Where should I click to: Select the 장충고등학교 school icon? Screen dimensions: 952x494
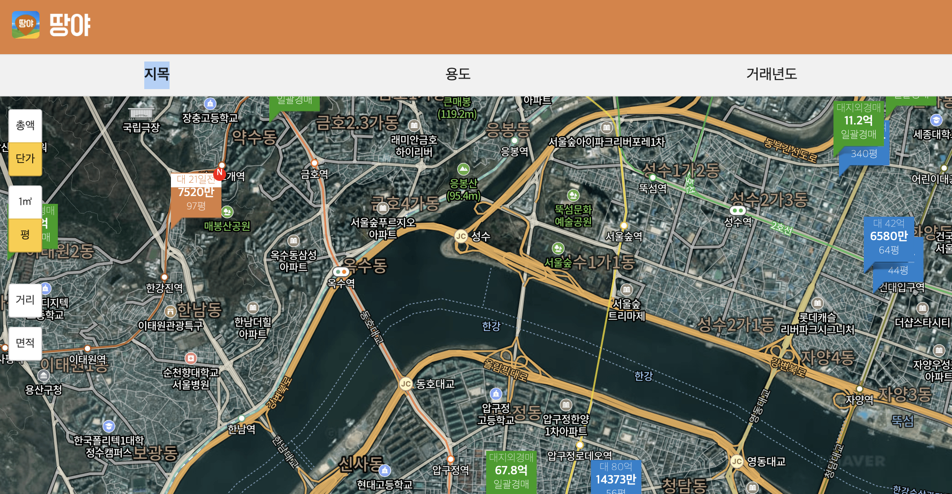[210, 104]
